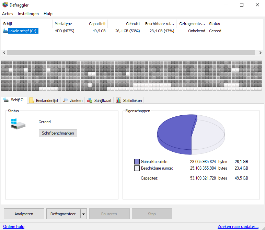Click the Bestandenlijst tab folder icon
Viewport: 265px width, 230px height.
pos(32,100)
